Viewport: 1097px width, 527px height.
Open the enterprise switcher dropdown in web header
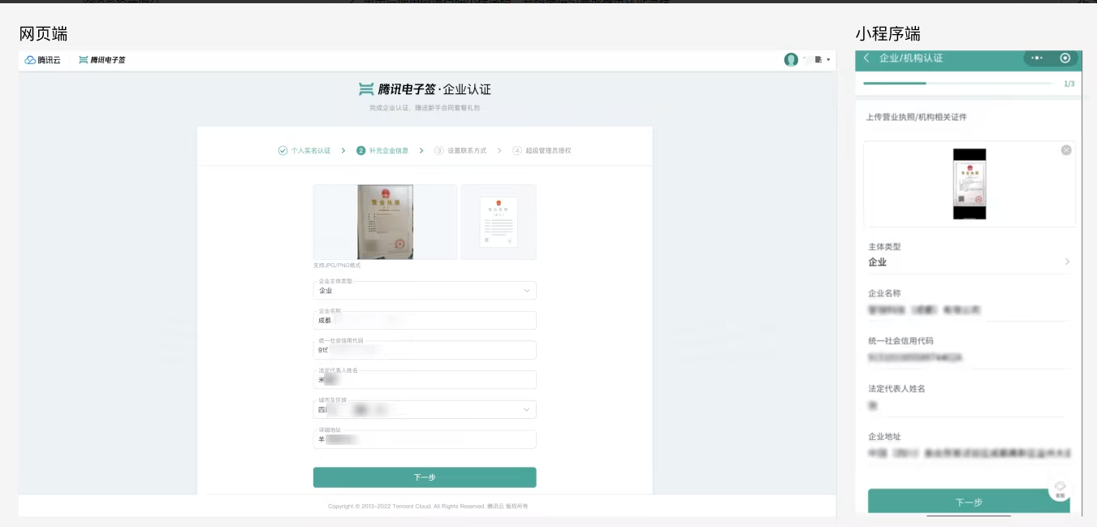tap(823, 59)
